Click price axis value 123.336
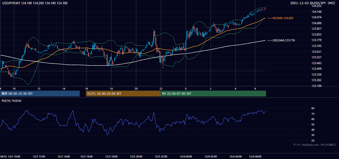 (316, 74)
